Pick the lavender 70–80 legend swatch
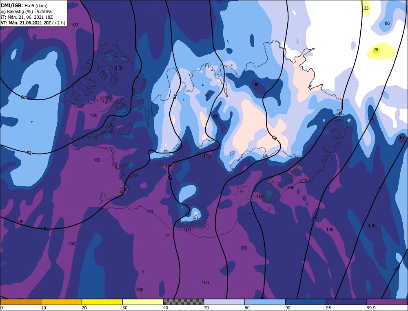This screenshot has width=408, height=311. click(x=224, y=302)
